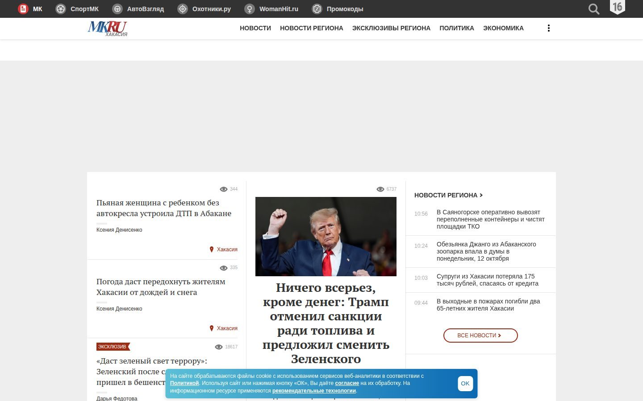Open headline 'Ничего всерьез, кроме денег'

[326, 323]
